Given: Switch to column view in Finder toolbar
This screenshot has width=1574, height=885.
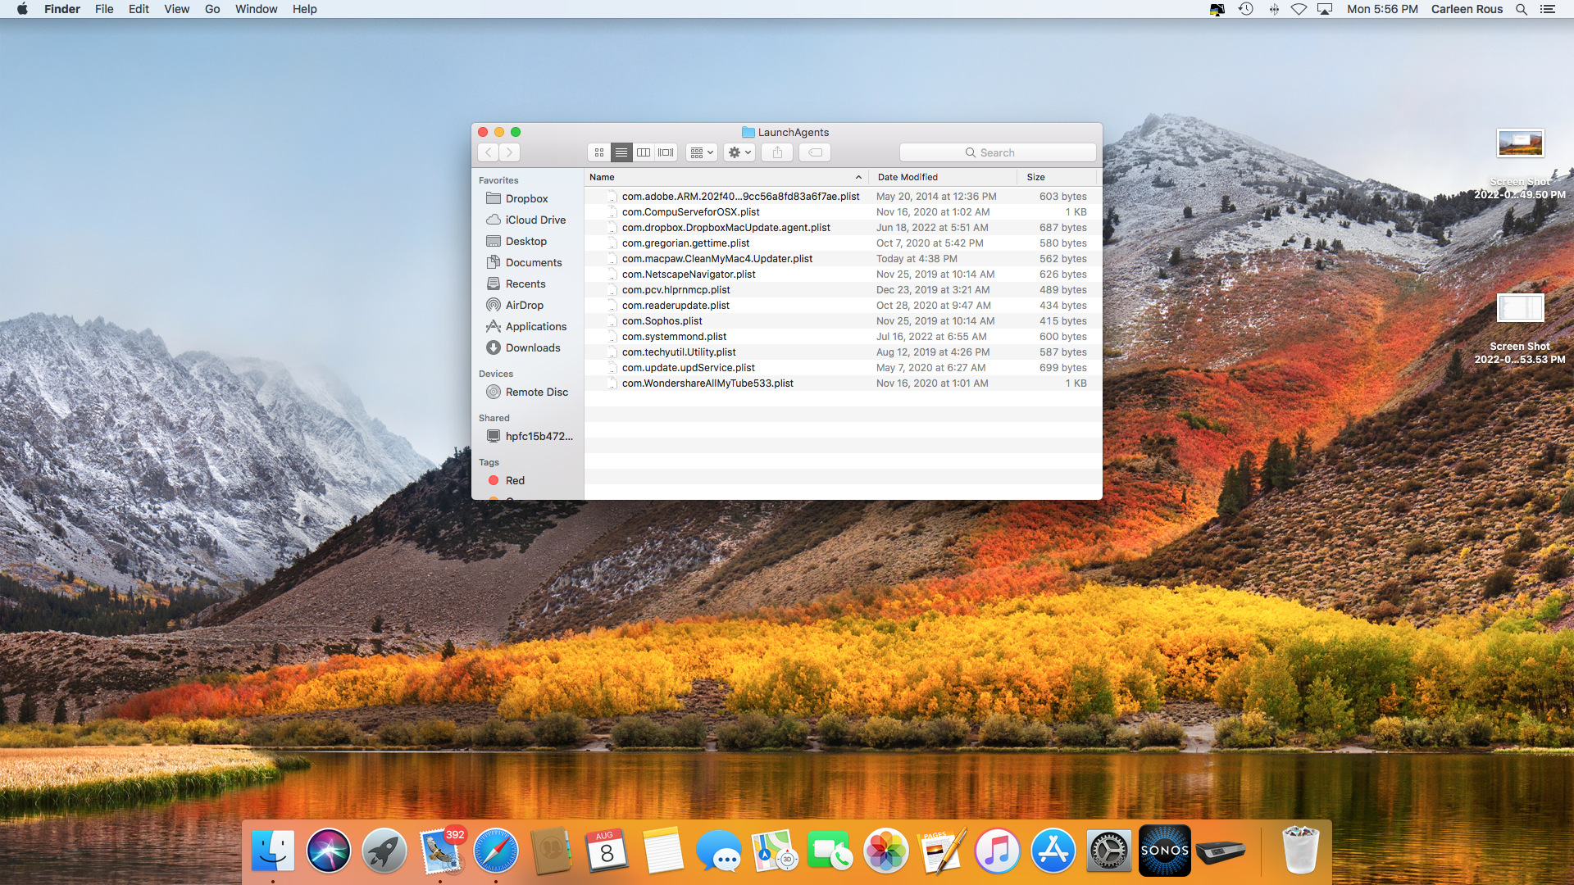Looking at the screenshot, I should [644, 152].
